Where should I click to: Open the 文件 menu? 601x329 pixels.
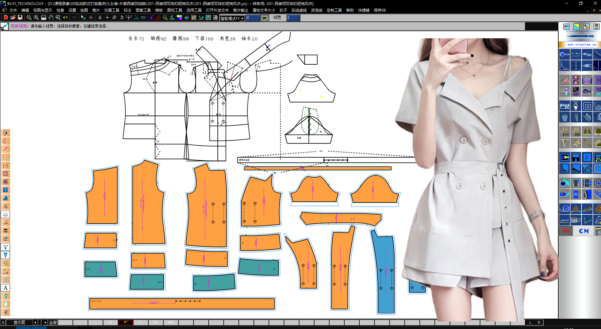[x=13, y=10]
